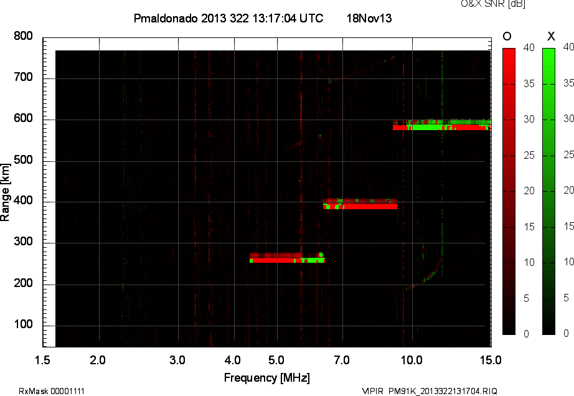Click the faint trace near 700 km above 7 MHz
The height and width of the screenshot is (396, 574).
tap(362, 69)
